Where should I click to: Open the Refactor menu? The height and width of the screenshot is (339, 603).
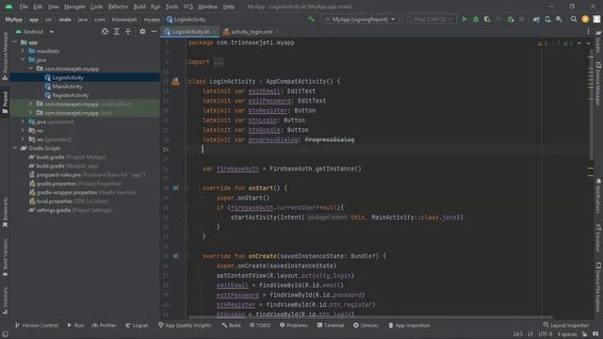tap(118, 7)
